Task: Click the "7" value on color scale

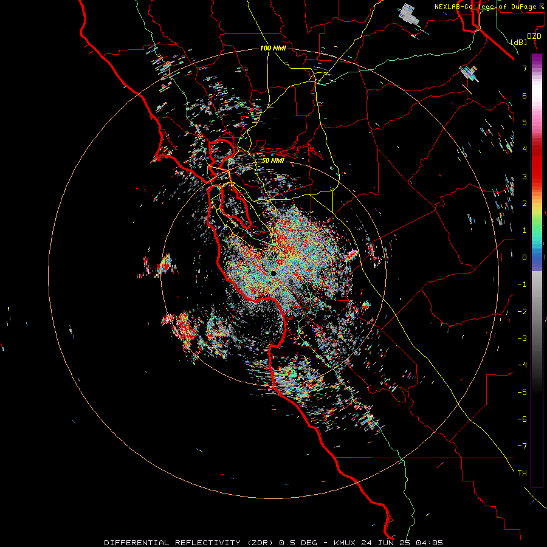Action: coord(525,68)
